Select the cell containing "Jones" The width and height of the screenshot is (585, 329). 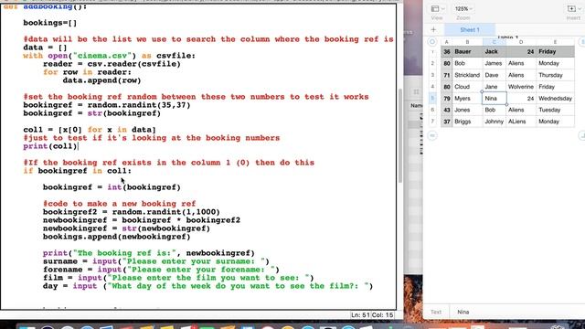[x=467, y=110]
